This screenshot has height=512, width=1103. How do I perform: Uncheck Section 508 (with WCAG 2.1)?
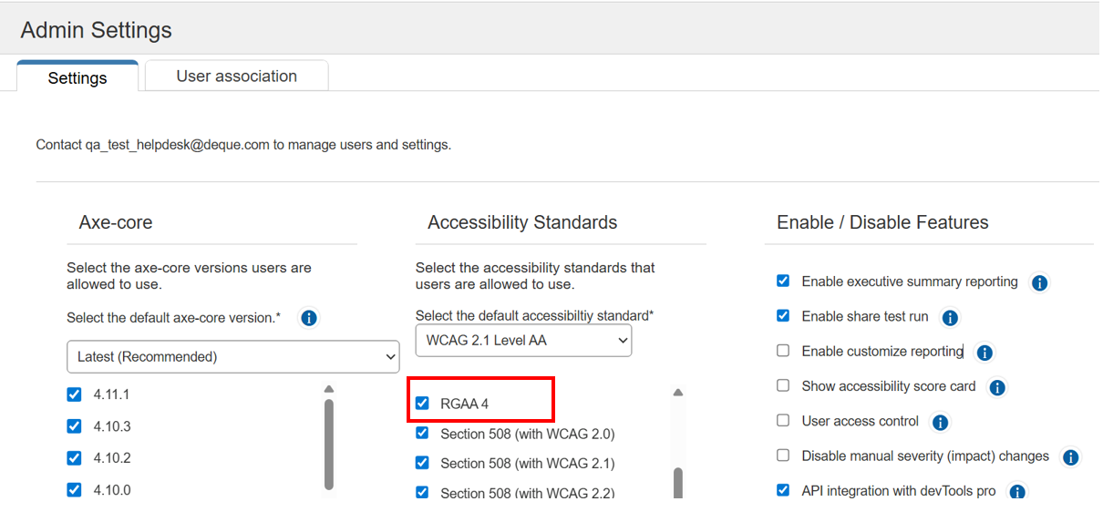pyautogui.click(x=422, y=463)
